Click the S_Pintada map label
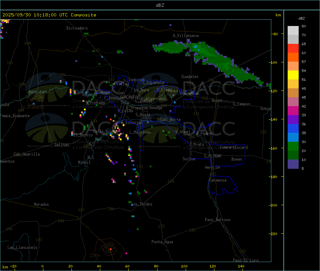The image size is (320, 271). point(95,103)
